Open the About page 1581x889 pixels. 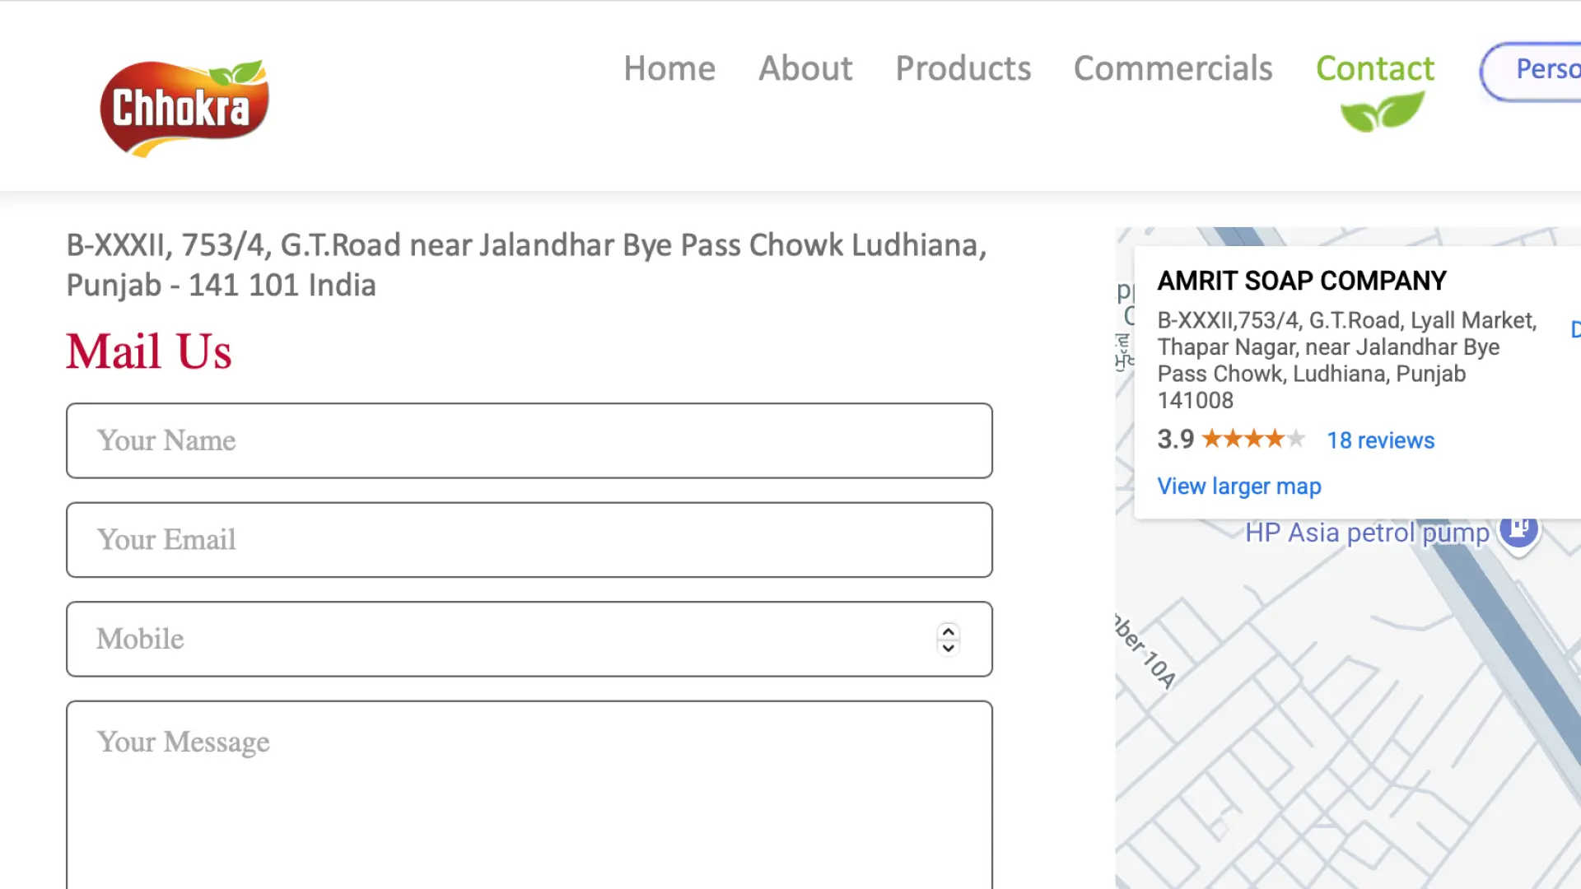point(805,68)
